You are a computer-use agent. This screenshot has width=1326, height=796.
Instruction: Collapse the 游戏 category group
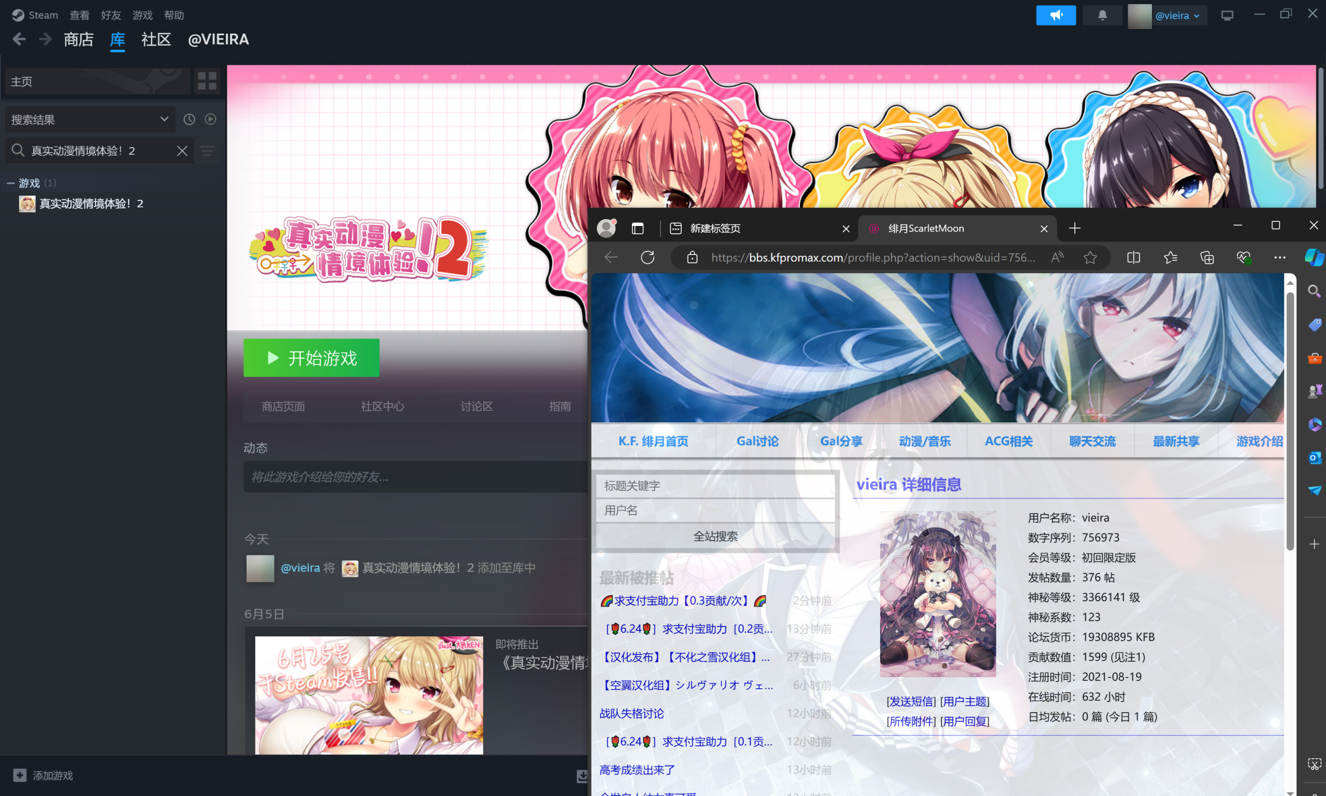[11, 183]
